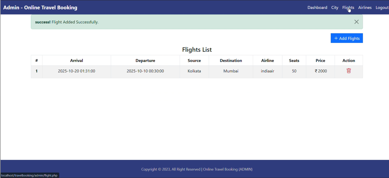
Task: Switch to the Airlines section
Action: click(x=365, y=7)
